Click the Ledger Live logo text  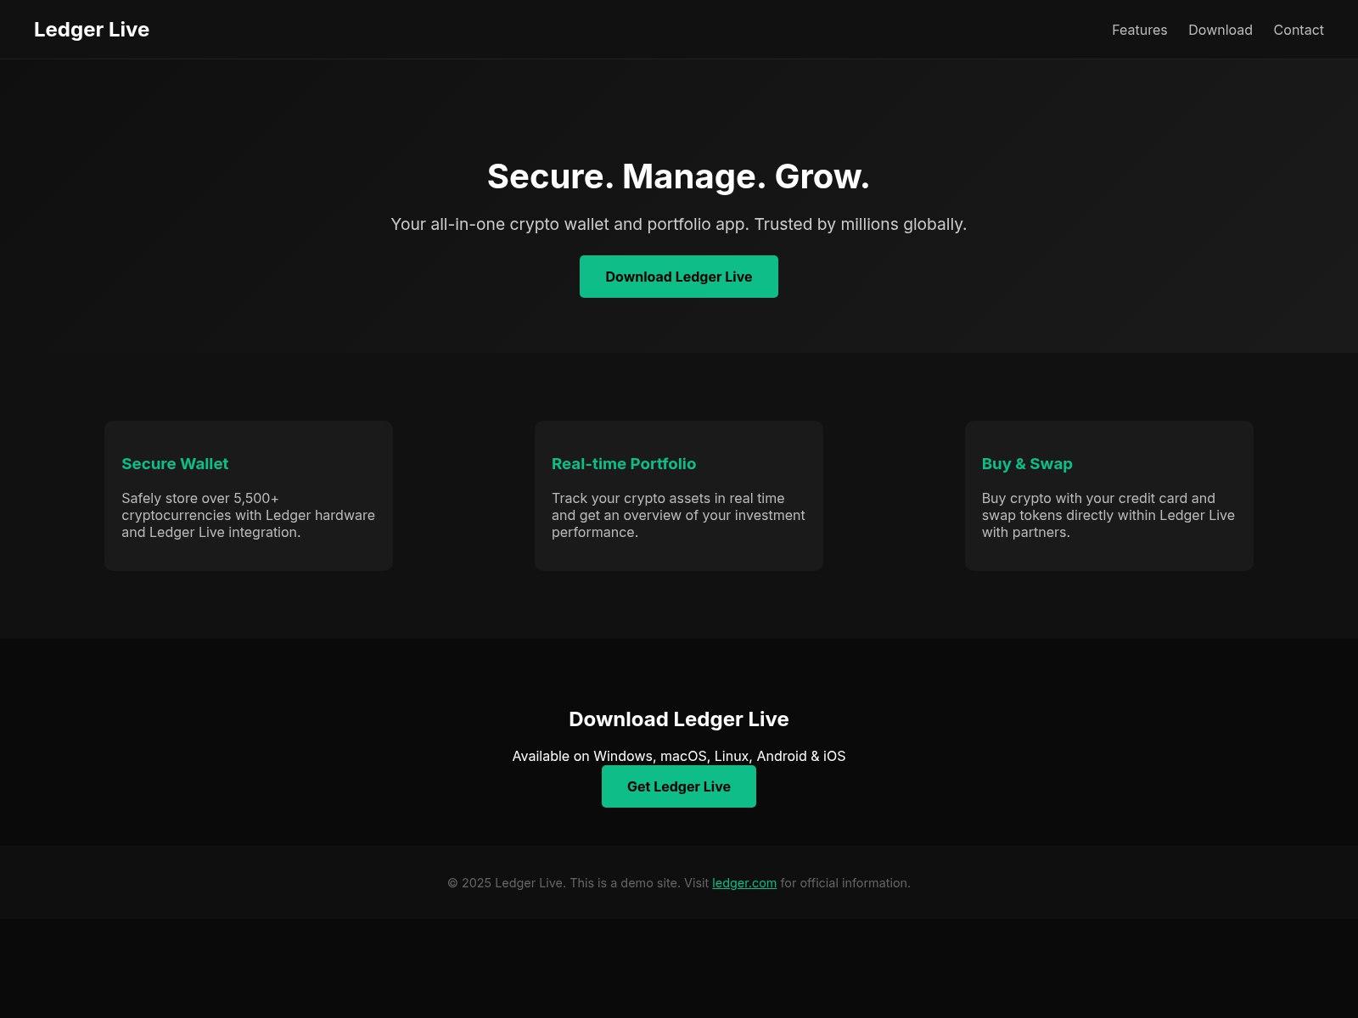coord(92,30)
